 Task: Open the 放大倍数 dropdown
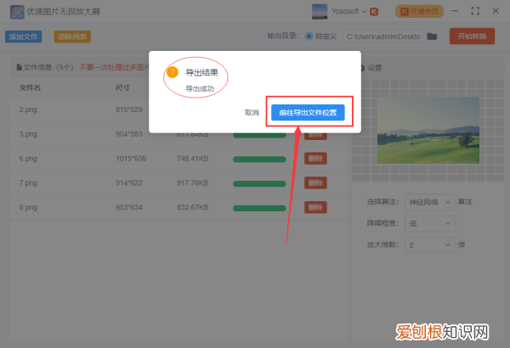pos(430,245)
